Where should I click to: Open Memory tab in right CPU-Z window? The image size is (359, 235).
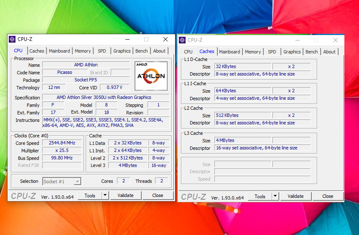pos(253,52)
